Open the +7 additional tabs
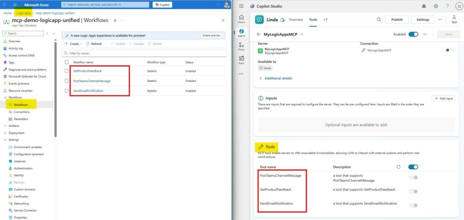The height and width of the screenshot is (220, 464). pyautogui.click(x=325, y=20)
